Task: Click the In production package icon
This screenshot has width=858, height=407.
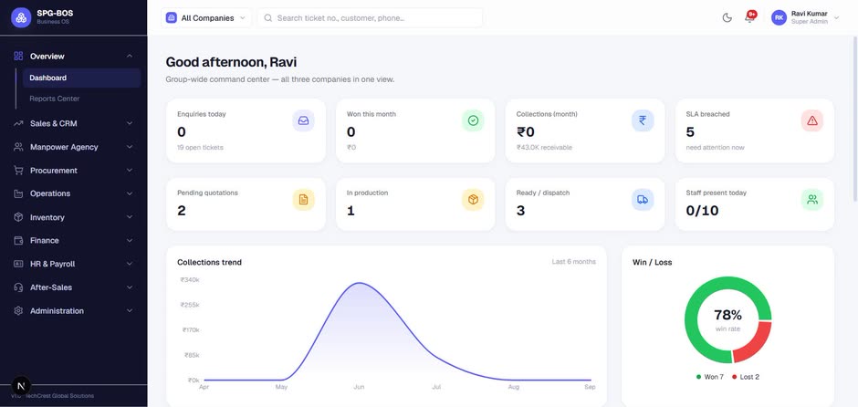Action: pos(473,200)
